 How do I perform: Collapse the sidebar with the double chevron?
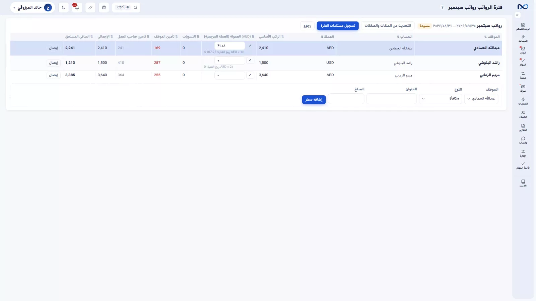point(517,15)
